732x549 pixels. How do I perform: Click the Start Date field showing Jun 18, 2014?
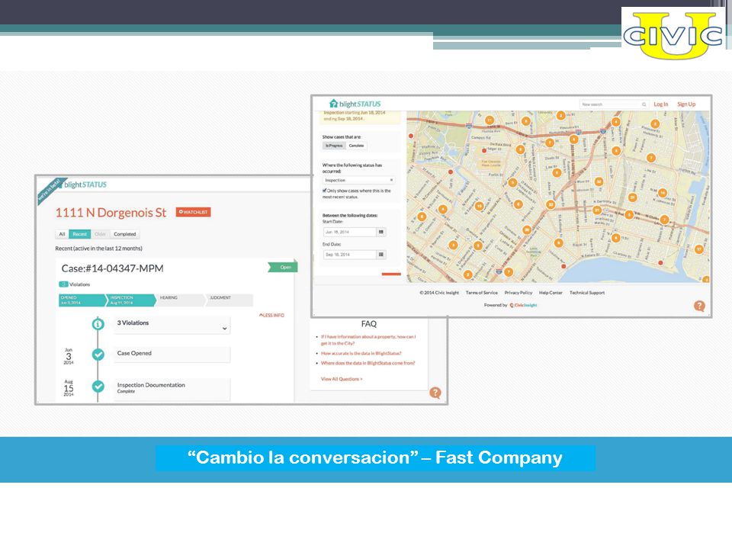[x=350, y=232]
